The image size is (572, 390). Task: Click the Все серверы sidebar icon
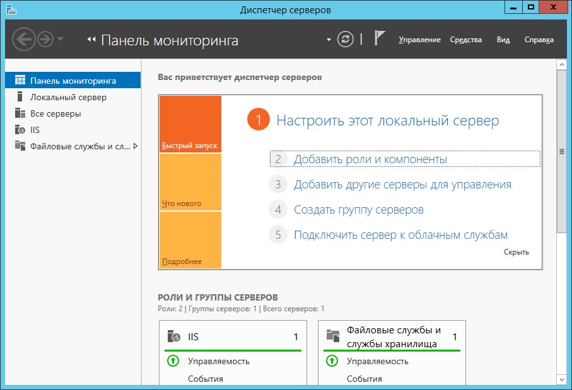click(20, 113)
